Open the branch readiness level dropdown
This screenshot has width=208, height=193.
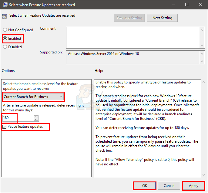point(33,97)
